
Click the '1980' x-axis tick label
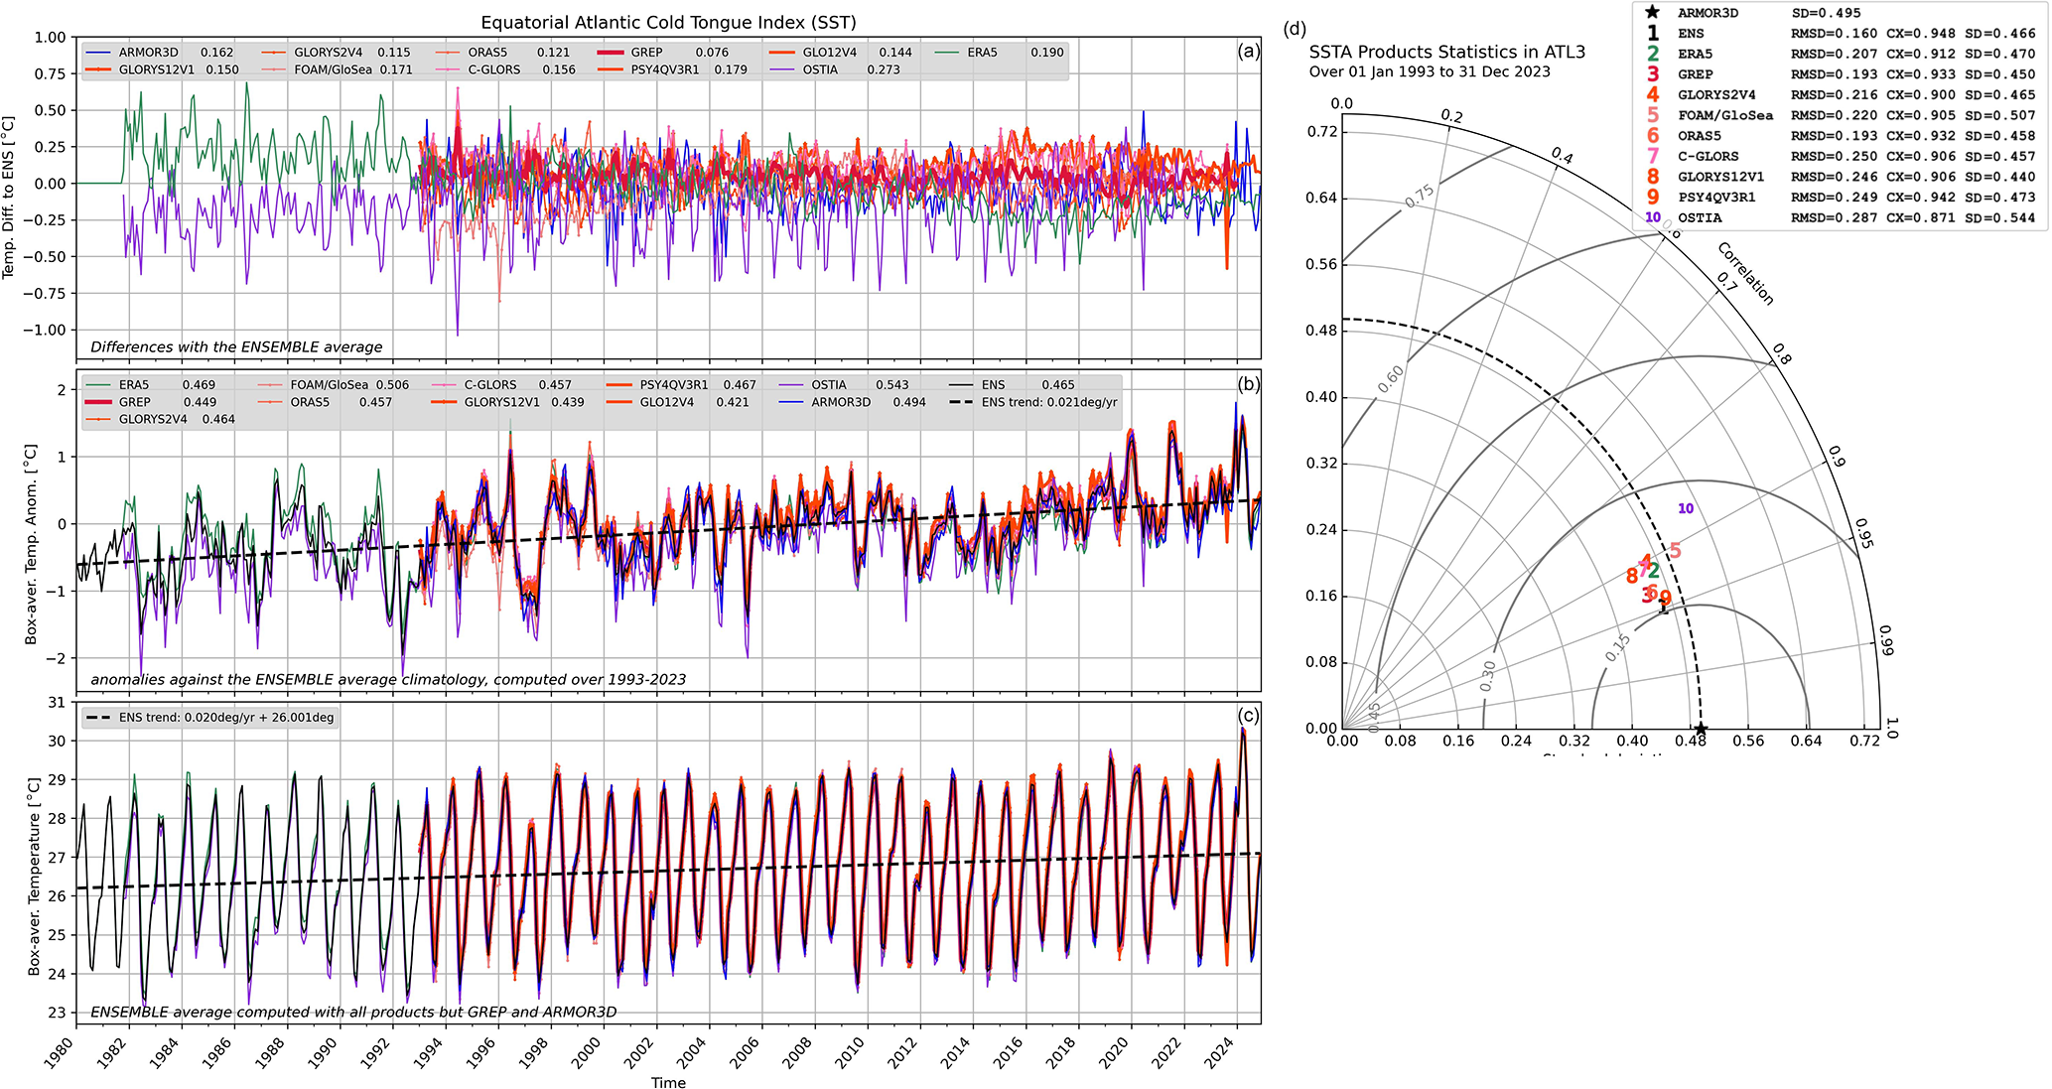[x=62, y=1051]
